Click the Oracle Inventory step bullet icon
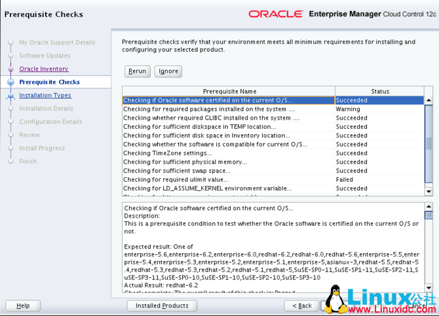This screenshot has width=439, height=316. tap(10, 69)
